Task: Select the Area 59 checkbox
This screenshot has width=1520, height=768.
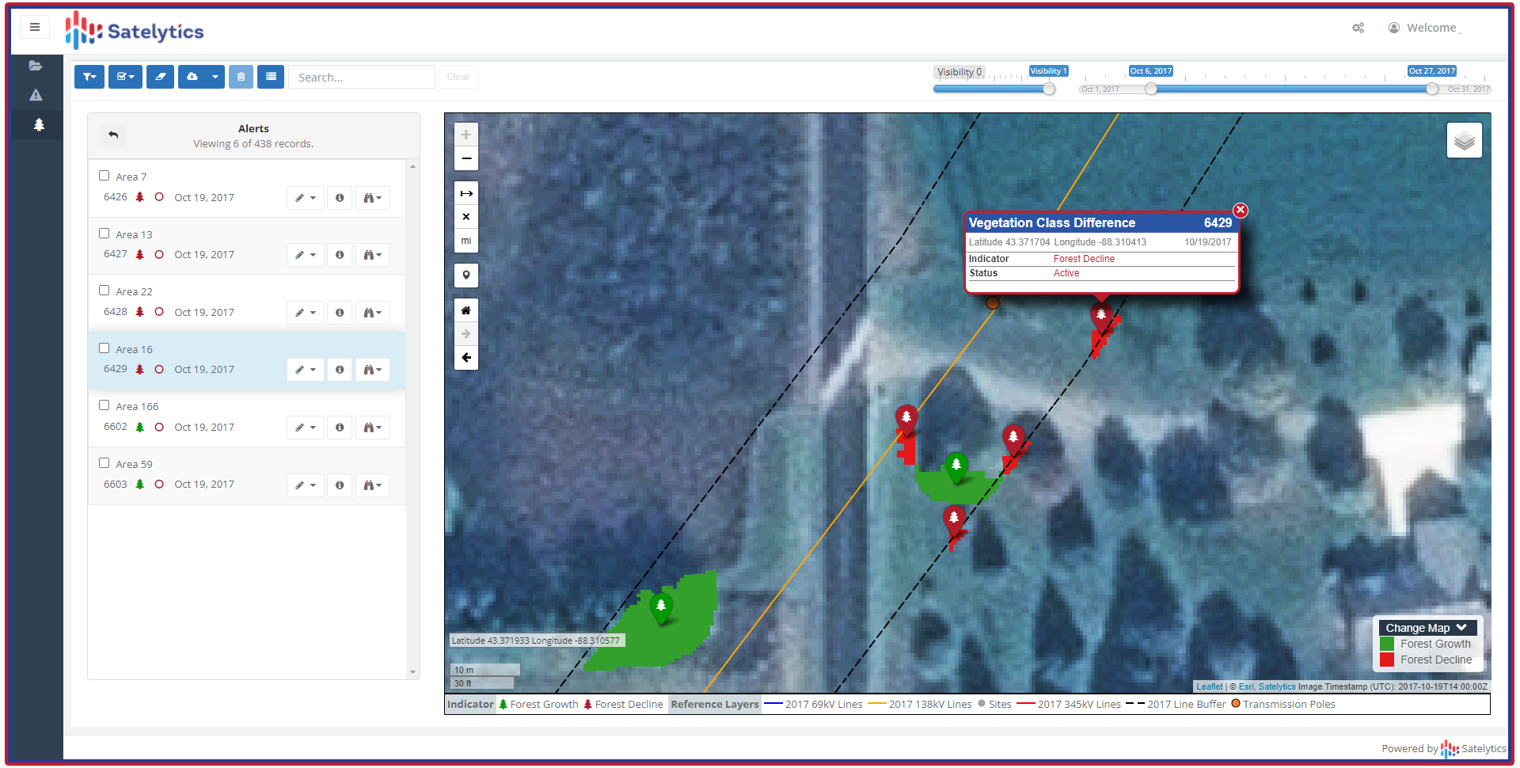Action: (104, 463)
